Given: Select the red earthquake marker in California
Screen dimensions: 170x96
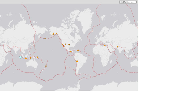Looking at the screenshot, I should click(x=64, y=46).
